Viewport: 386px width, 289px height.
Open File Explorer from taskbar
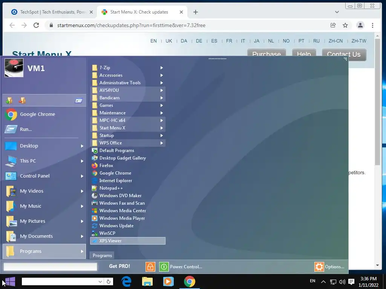147,281
